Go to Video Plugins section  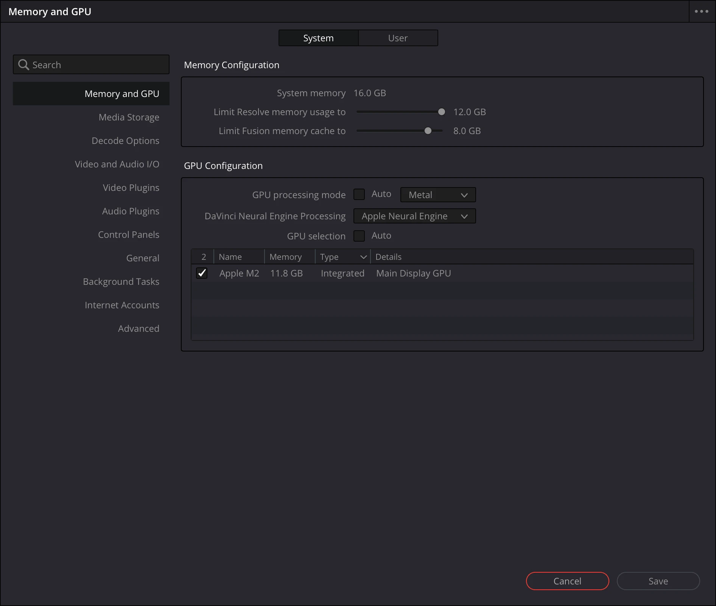(x=131, y=187)
